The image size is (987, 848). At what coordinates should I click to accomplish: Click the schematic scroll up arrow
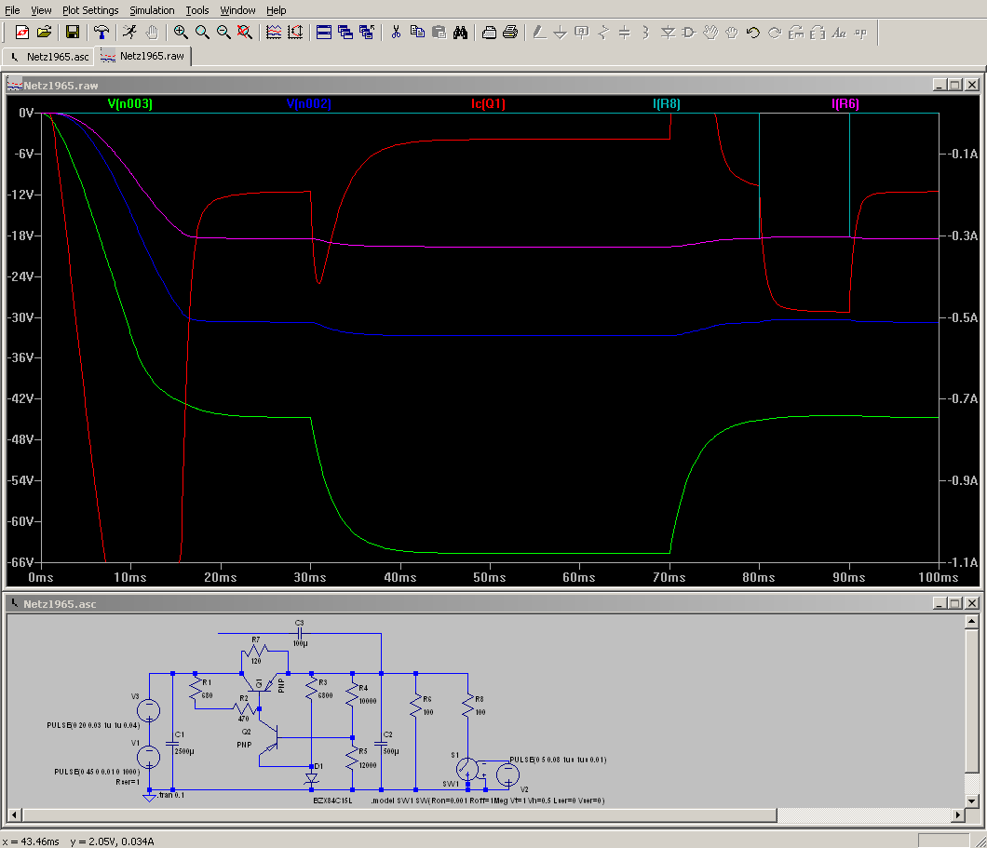click(972, 622)
